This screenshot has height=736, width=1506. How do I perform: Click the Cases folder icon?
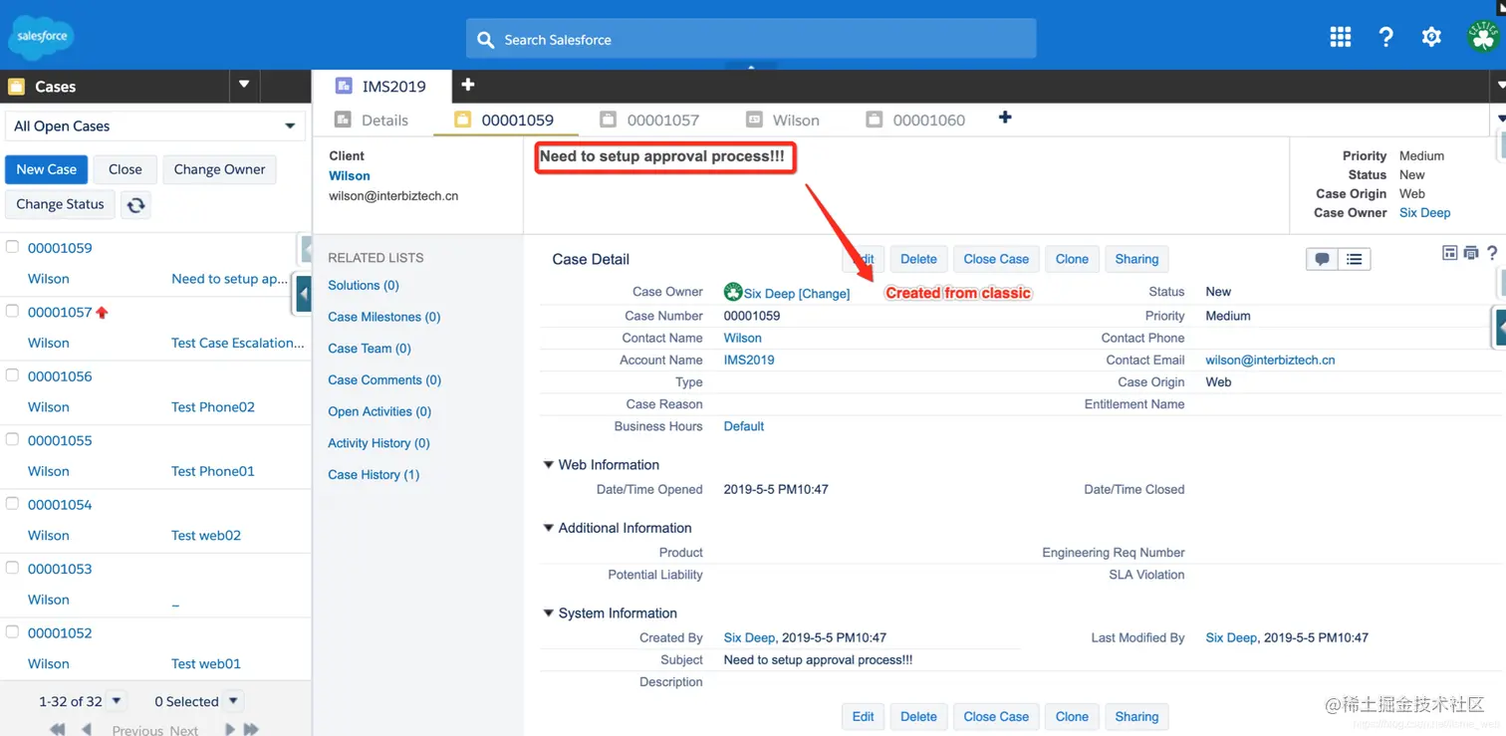click(x=16, y=87)
